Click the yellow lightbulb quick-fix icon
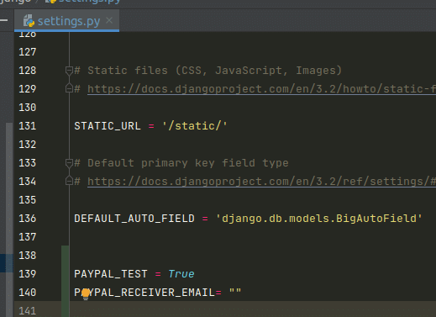The height and width of the screenshot is (317, 436). point(86,293)
